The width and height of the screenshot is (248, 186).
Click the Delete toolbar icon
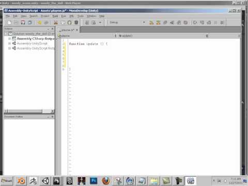pyautogui.click(x=76, y=23)
